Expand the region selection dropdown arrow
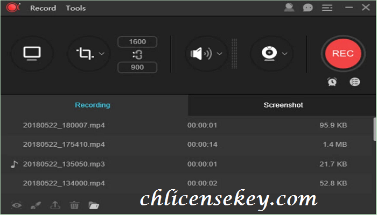Viewport: 377px width, 215px height. click(102, 54)
